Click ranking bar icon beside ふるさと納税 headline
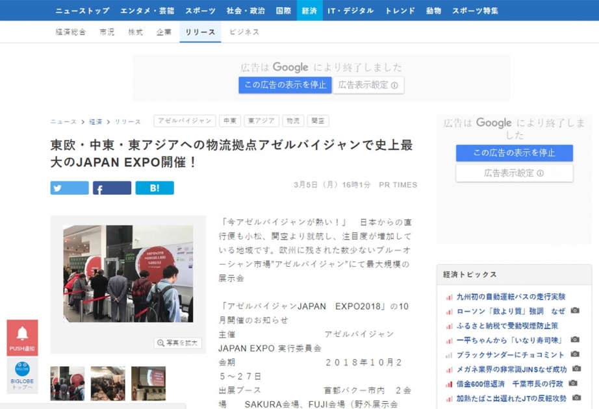 point(449,326)
